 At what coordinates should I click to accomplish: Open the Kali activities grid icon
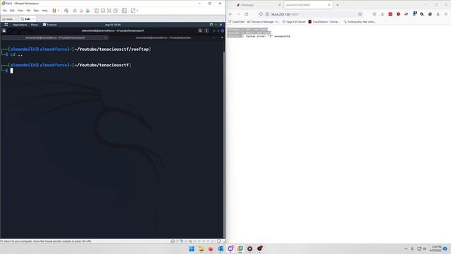click(x=6, y=25)
